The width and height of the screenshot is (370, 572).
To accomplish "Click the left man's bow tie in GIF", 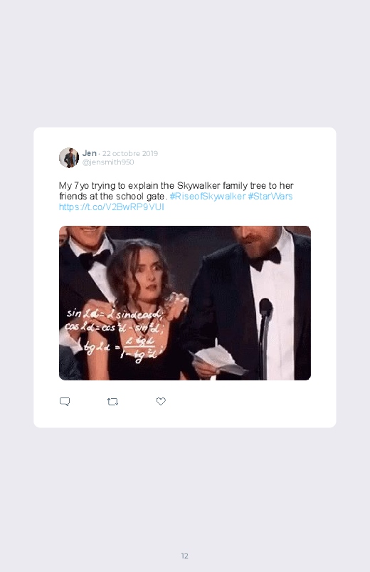I will coord(93,259).
